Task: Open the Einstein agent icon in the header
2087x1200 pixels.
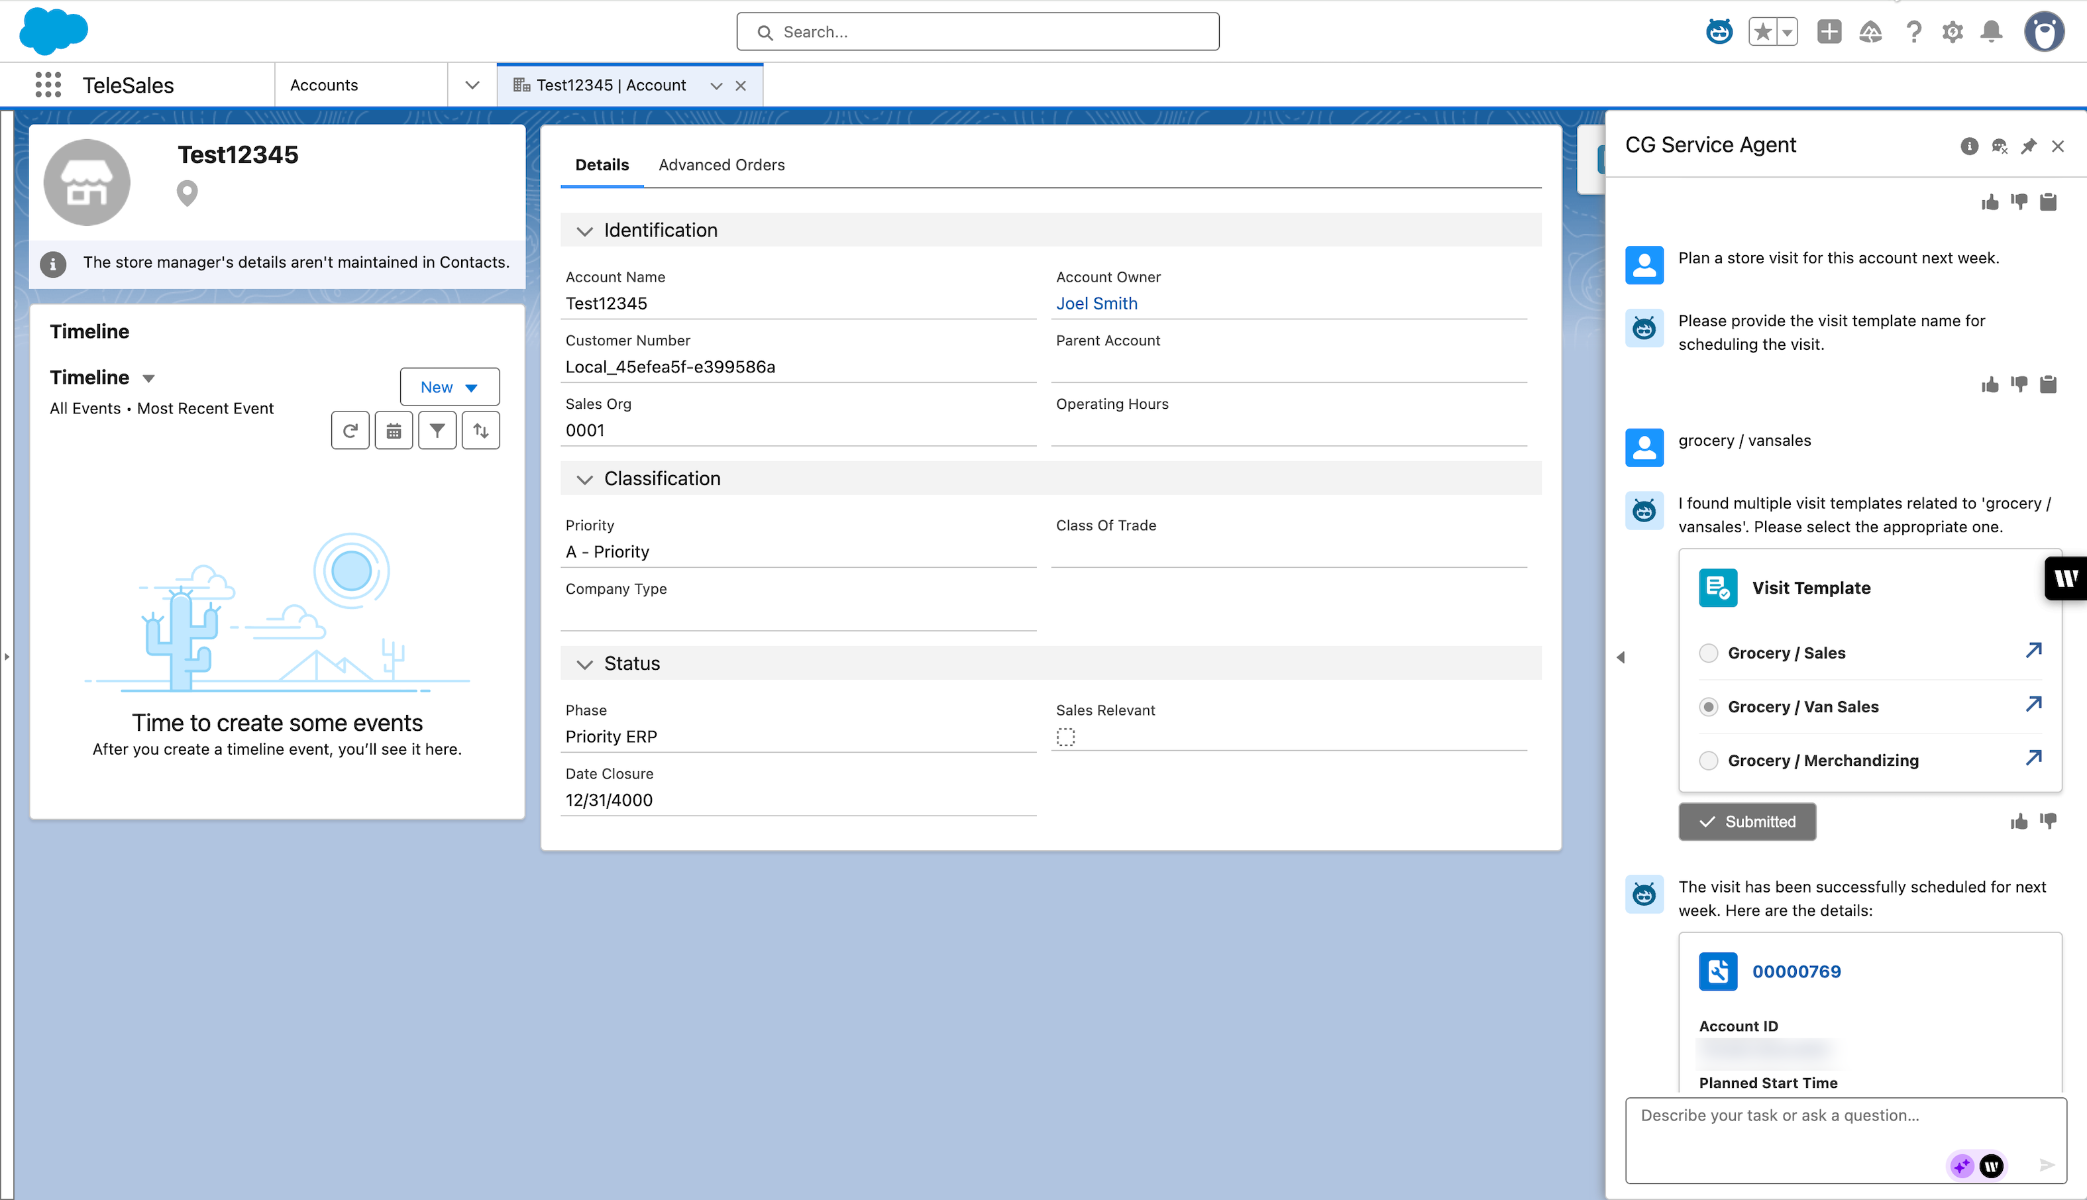Action: click(x=1719, y=32)
